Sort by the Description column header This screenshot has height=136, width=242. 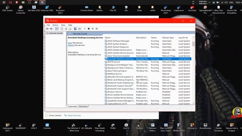click(x=141, y=38)
